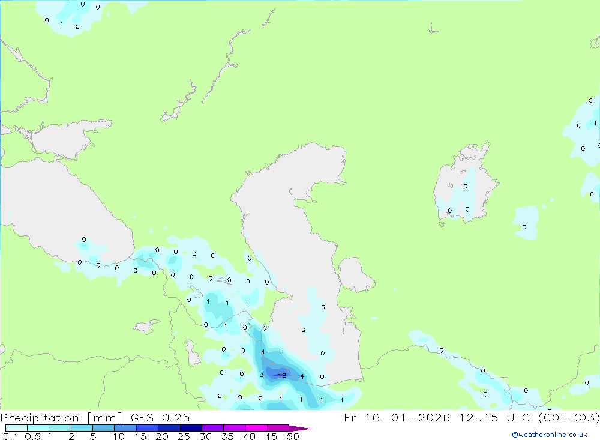This screenshot has height=440, width=600.
Task: Click legend label '0.1'
Action: [10, 436]
